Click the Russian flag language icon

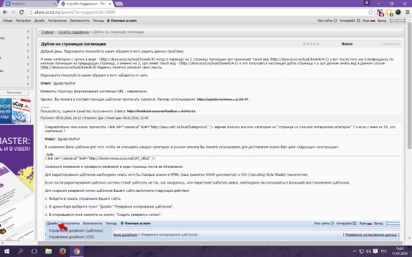[x=373, y=21]
